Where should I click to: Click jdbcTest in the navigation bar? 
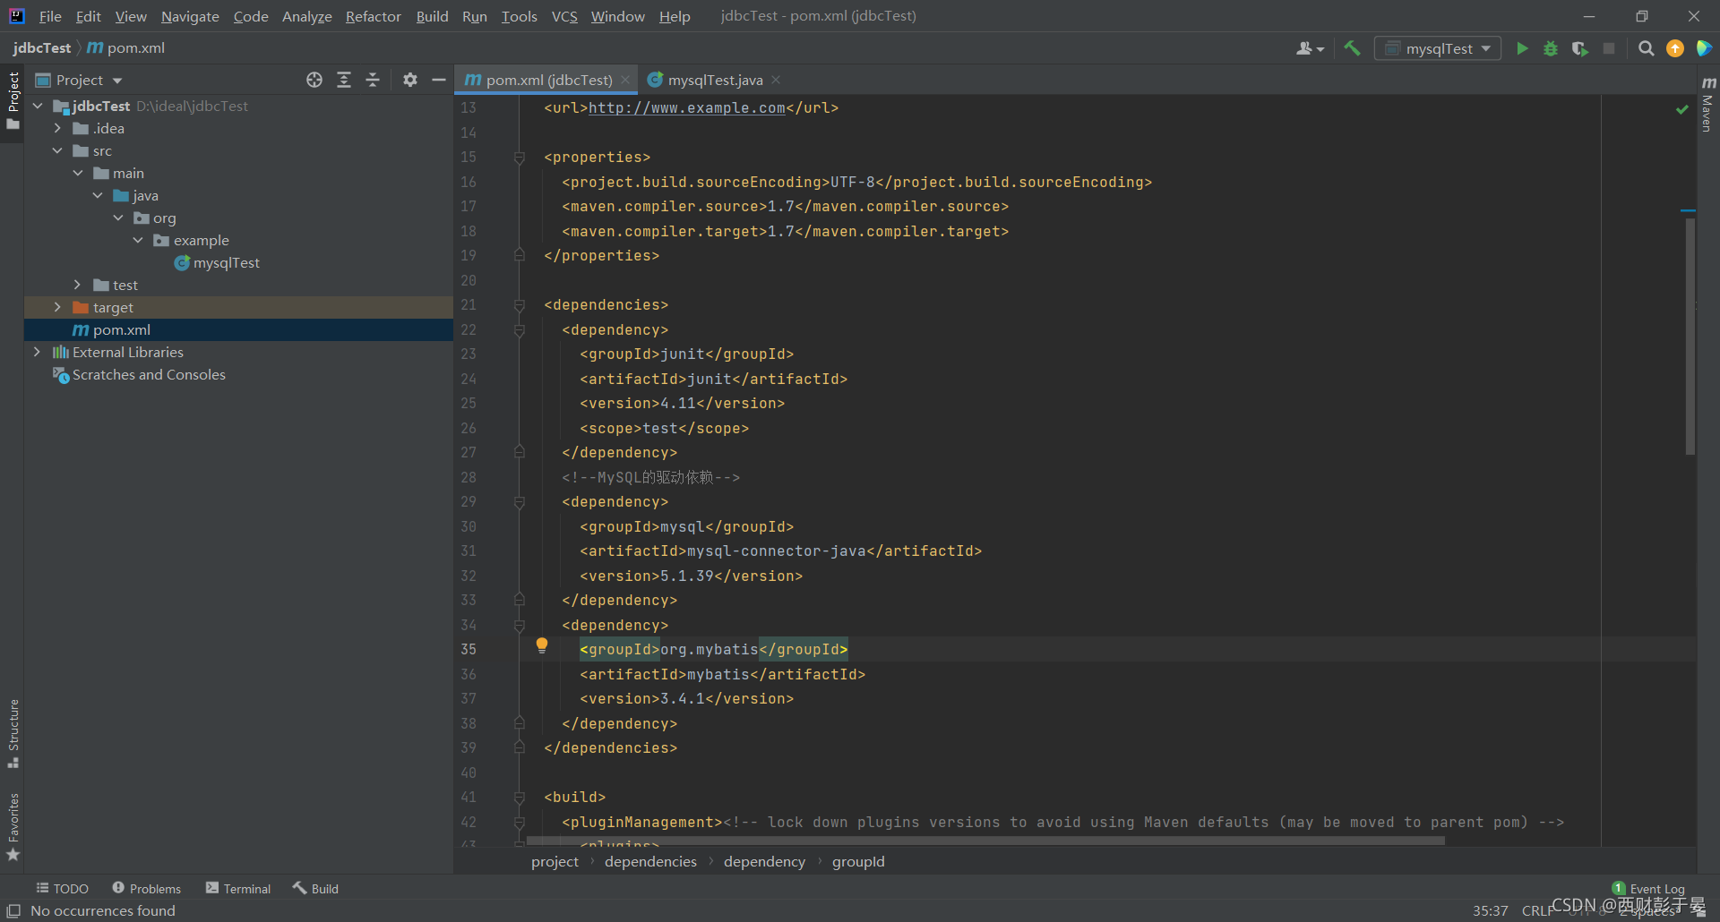click(x=41, y=48)
